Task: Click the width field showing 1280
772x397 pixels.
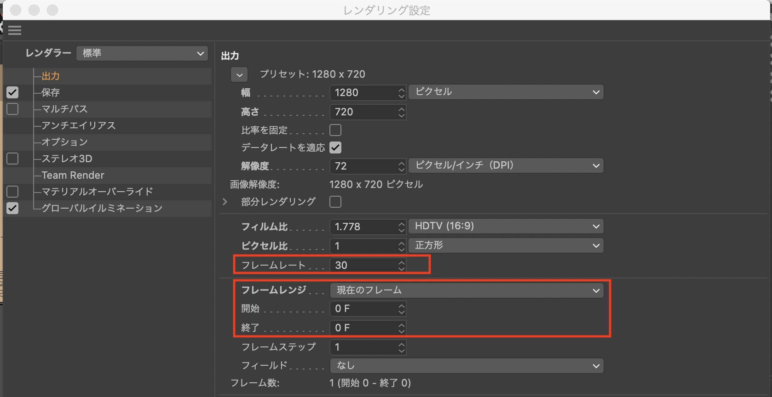Action: 363,93
